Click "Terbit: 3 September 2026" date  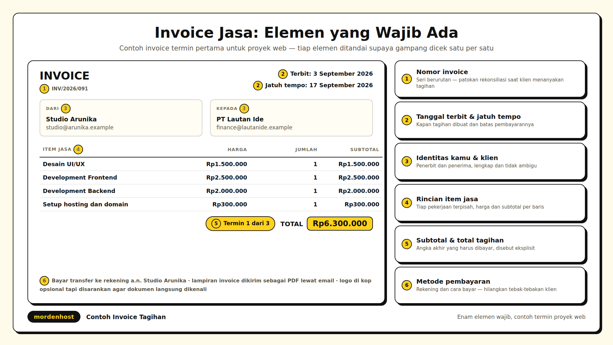click(331, 74)
